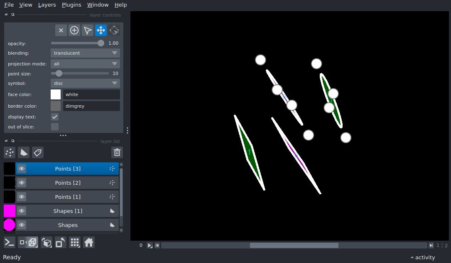Open the blending mode dropdown
This screenshot has width=451, height=263.
point(85,53)
